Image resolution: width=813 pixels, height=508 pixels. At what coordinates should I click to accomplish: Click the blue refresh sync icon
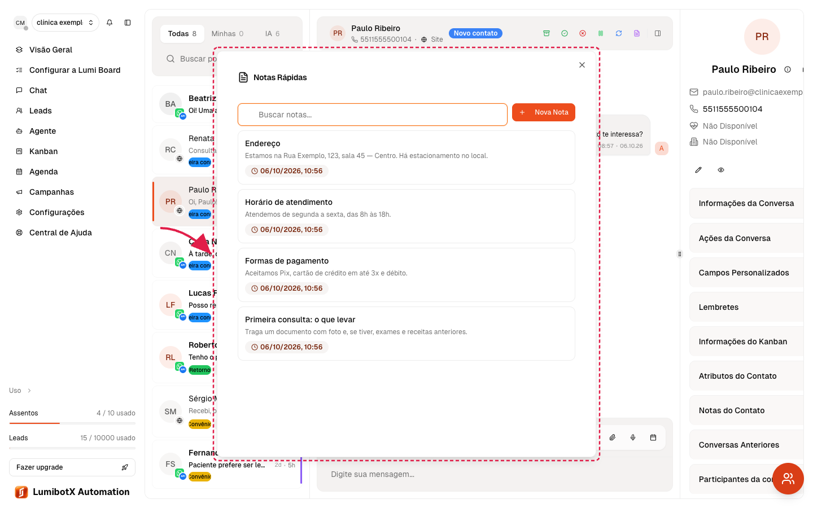619,33
